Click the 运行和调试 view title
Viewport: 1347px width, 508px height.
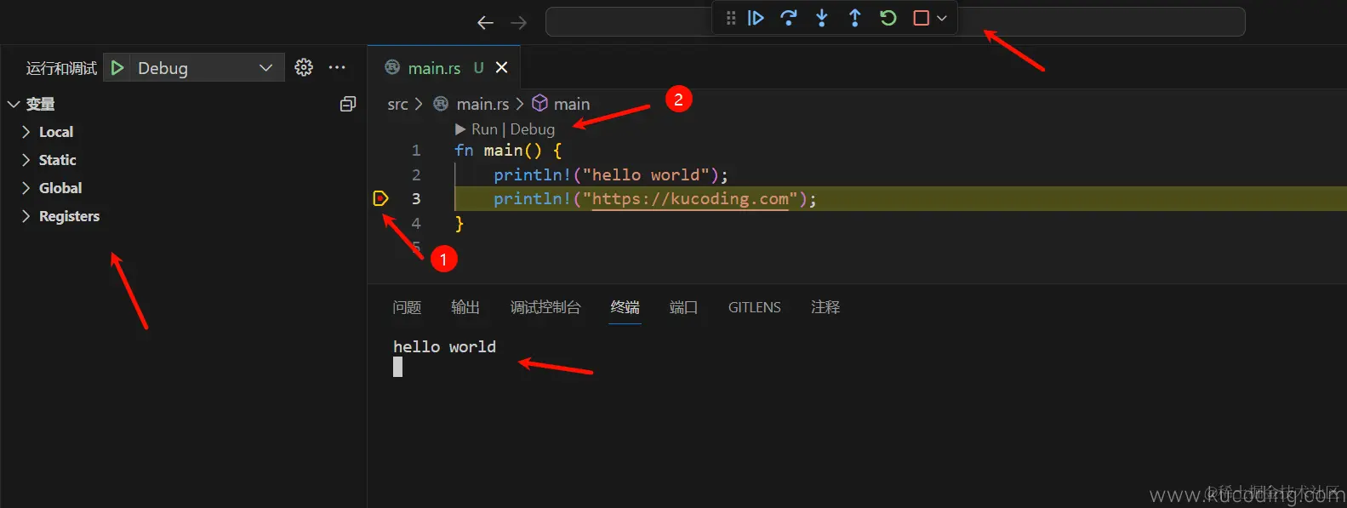pos(61,68)
